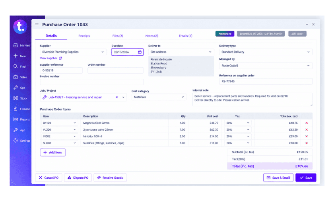Open the Delivery type dropdown
This screenshot has height=207, width=334.
tap(266, 52)
